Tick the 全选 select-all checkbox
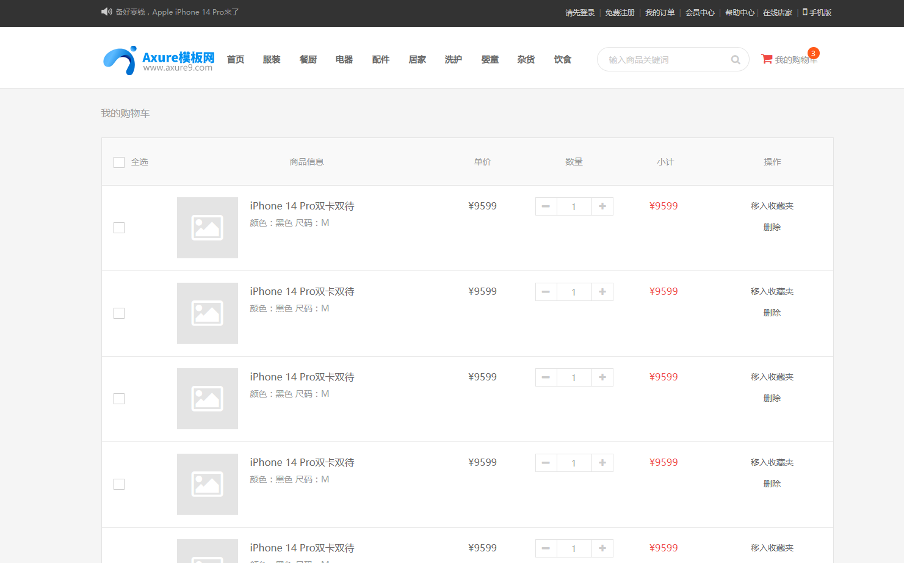Image resolution: width=904 pixels, height=563 pixels. pos(119,162)
